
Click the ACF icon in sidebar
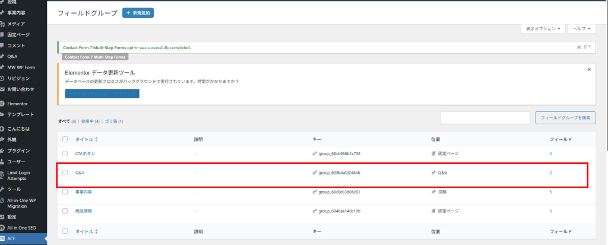(3, 239)
